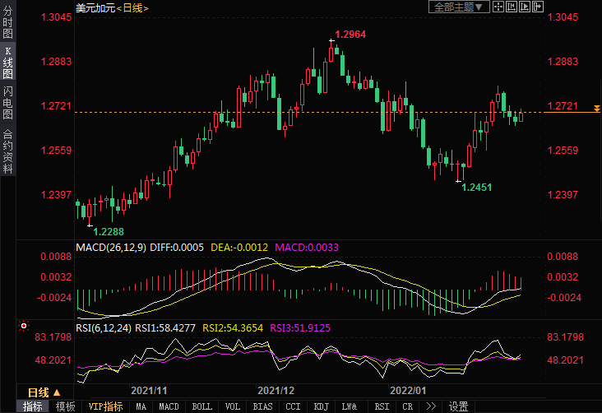
Task: Click the small dot icon beside RSI panel
Action: tap(23, 327)
